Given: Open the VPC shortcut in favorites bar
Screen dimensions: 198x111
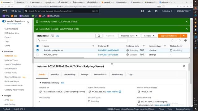Looking at the screenshot, I should click(6, 16).
